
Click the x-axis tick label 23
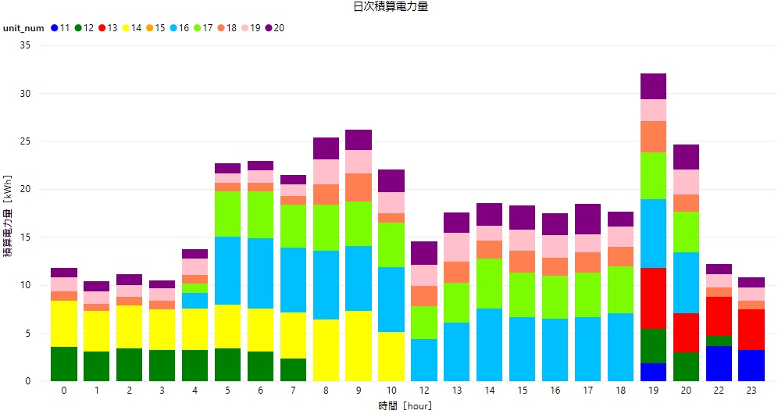coord(751,391)
